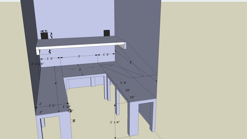Screen dimensions: 247x139
Task: Select the "8'" dimension on the right wall
Action: click(x=131, y=62)
